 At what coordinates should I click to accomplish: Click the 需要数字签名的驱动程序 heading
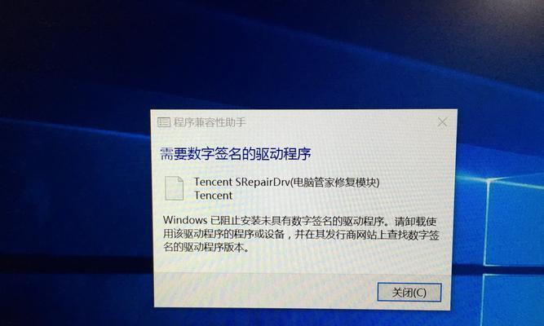pos(235,154)
